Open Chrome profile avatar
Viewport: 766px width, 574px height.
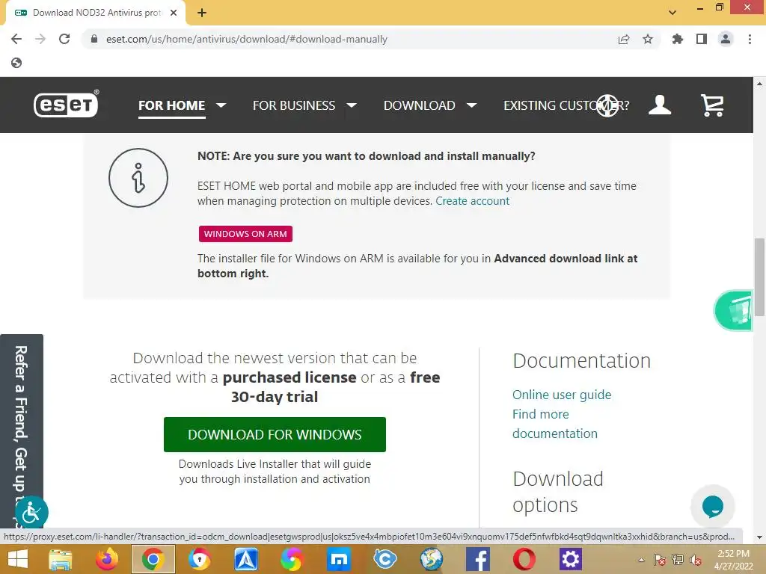point(726,39)
